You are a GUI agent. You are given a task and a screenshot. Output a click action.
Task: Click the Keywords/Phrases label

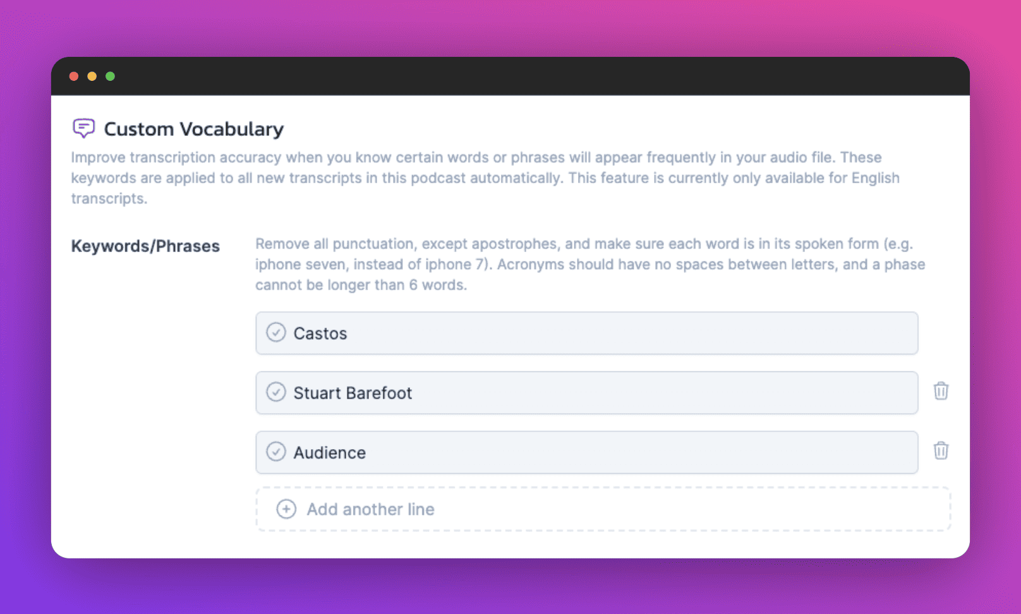(x=145, y=246)
